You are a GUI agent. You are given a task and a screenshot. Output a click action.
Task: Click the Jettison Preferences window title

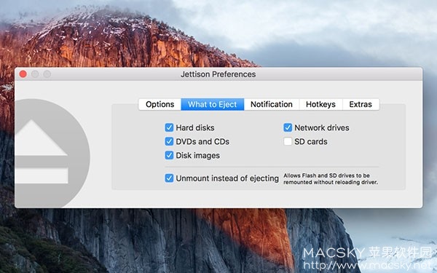click(x=219, y=74)
